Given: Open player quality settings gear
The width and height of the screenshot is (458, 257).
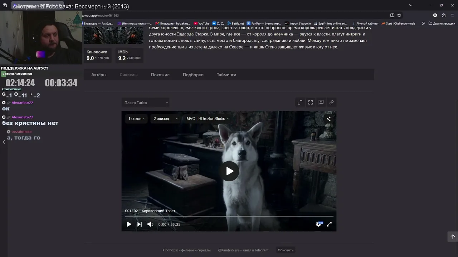Looking at the screenshot, I should pos(318,224).
